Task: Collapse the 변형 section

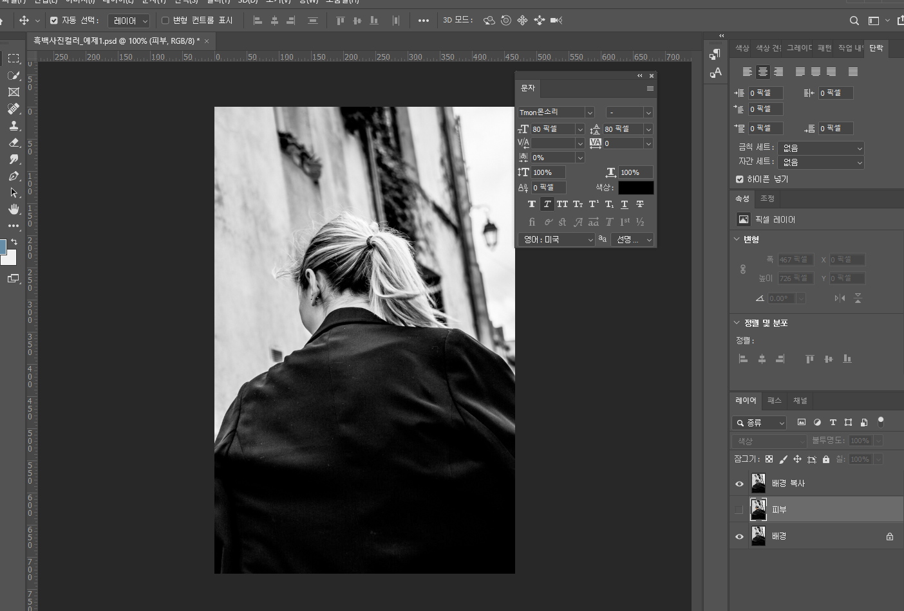Action: click(x=737, y=239)
